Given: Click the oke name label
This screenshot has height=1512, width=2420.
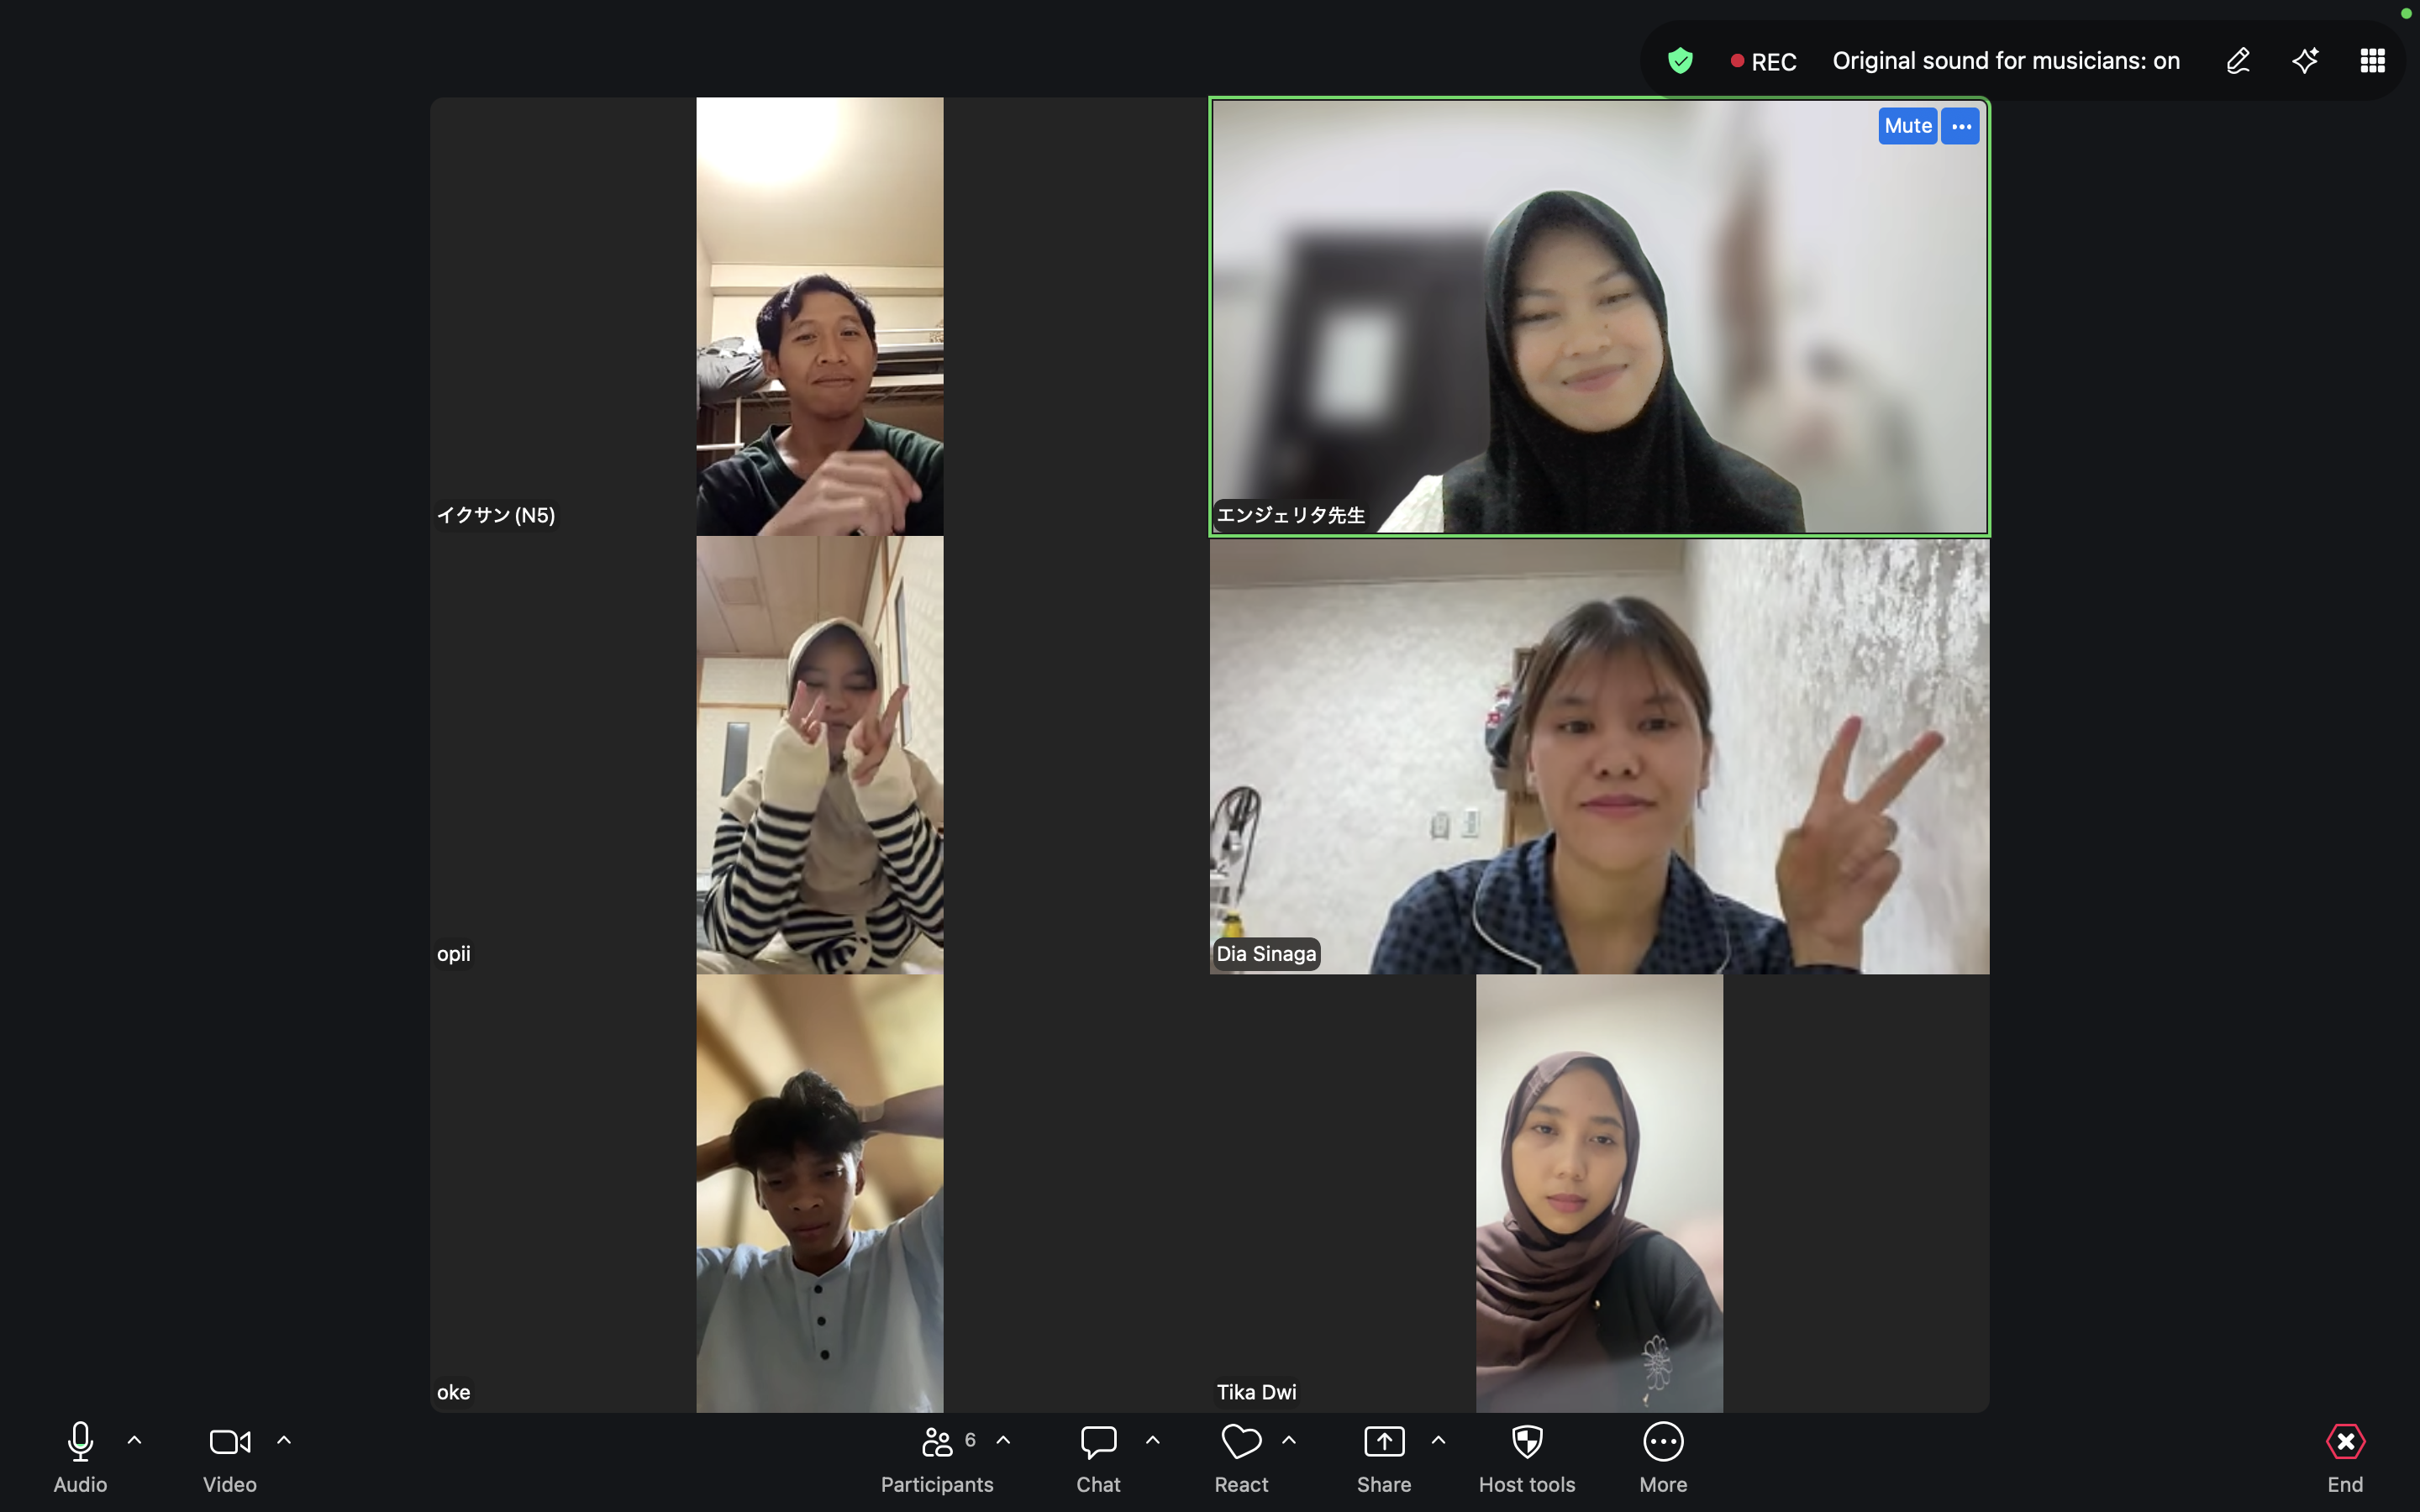Looking at the screenshot, I should click(x=453, y=1392).
